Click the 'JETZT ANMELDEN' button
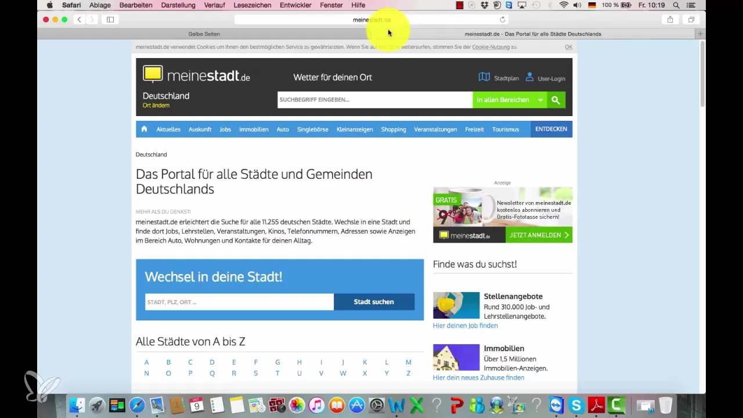The height and width of the screenshot is (418, 743). [539, 235]
